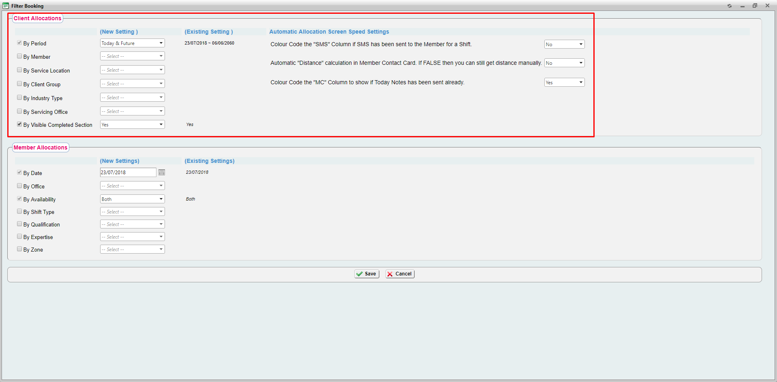Toggle the By Period checkbox
The width and height of the screenshot is (777, 382).
(x=19, y=43)
